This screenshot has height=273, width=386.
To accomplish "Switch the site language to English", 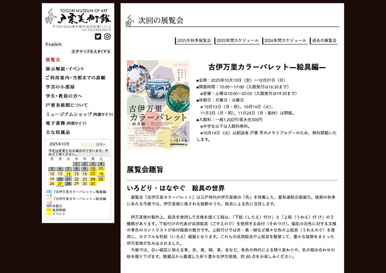I will (x=54, y=44).
